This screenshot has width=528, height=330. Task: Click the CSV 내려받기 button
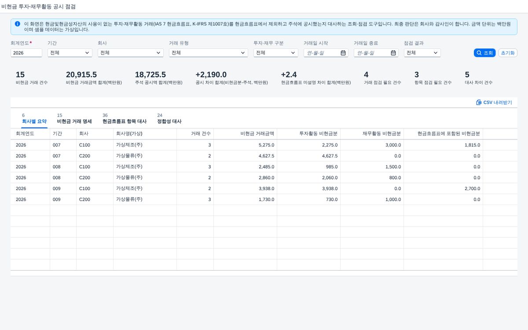tap(494, 103)
